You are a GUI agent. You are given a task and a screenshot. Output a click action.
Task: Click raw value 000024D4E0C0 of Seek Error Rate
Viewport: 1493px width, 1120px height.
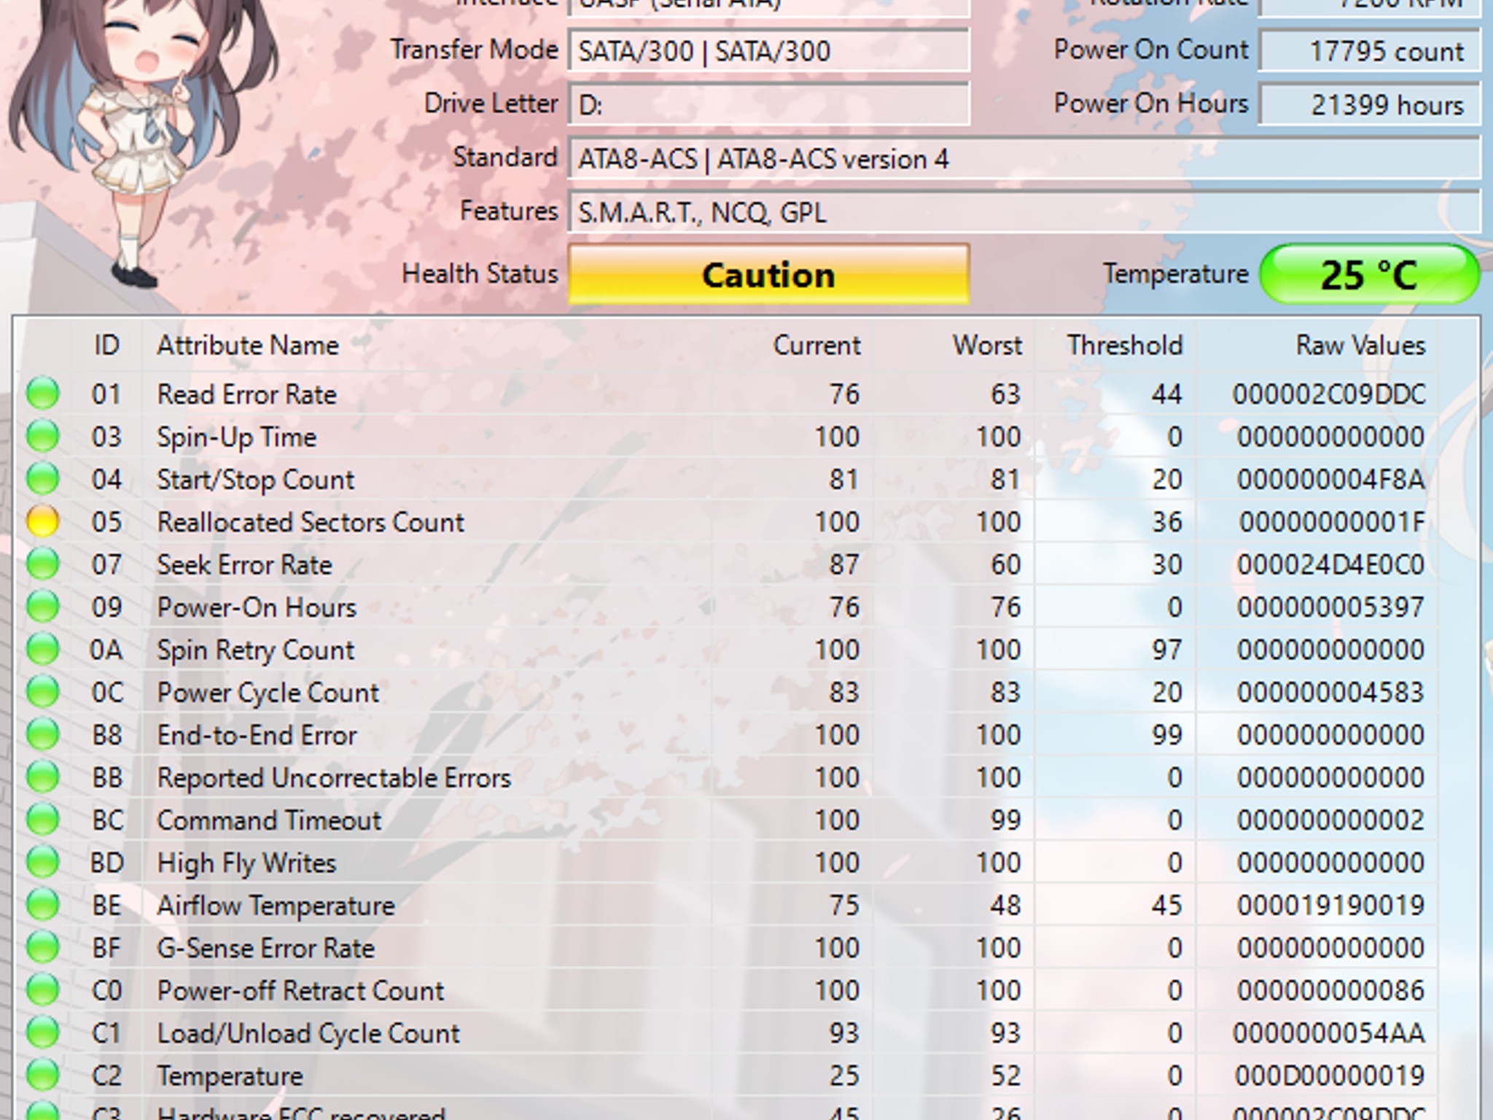pyautogui.click(x=1330, y=564)
